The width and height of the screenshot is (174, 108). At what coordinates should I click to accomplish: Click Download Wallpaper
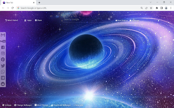(x=61, y=105)
